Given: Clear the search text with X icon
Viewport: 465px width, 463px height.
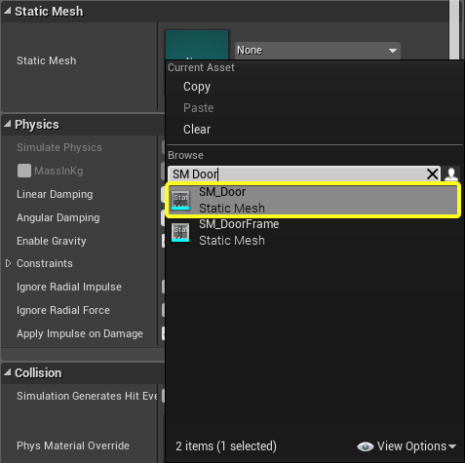Looking at the screenshot, I should point(432,174).
